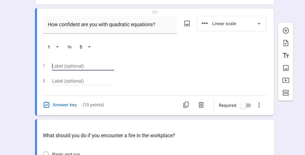
Task: Open the scale maximum value dropdown
Action: (85, 47)
